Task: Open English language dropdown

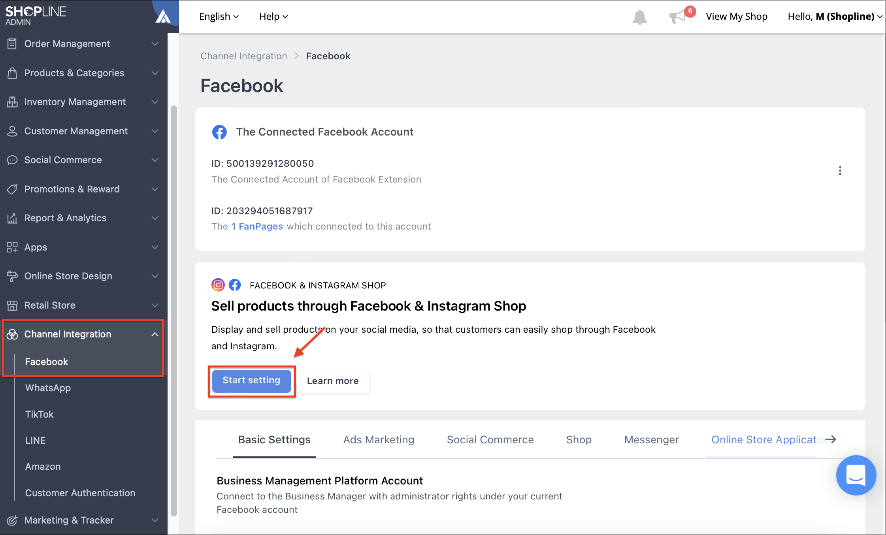Action: [x=219, y=17]
